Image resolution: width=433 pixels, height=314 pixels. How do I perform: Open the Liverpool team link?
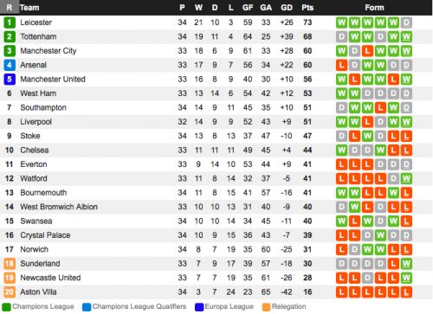click(x=36, y=122)
